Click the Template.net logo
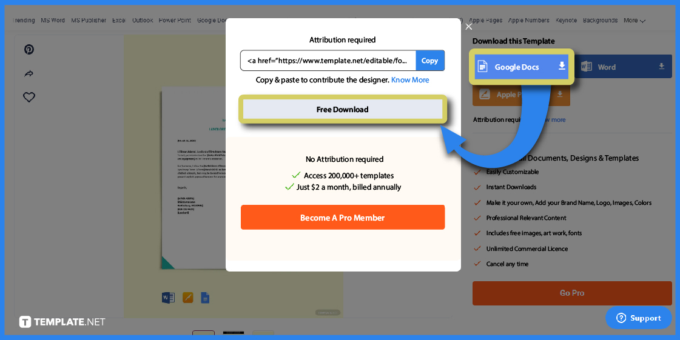This screenshot has width=680, height=340. (x=62, y=322)
